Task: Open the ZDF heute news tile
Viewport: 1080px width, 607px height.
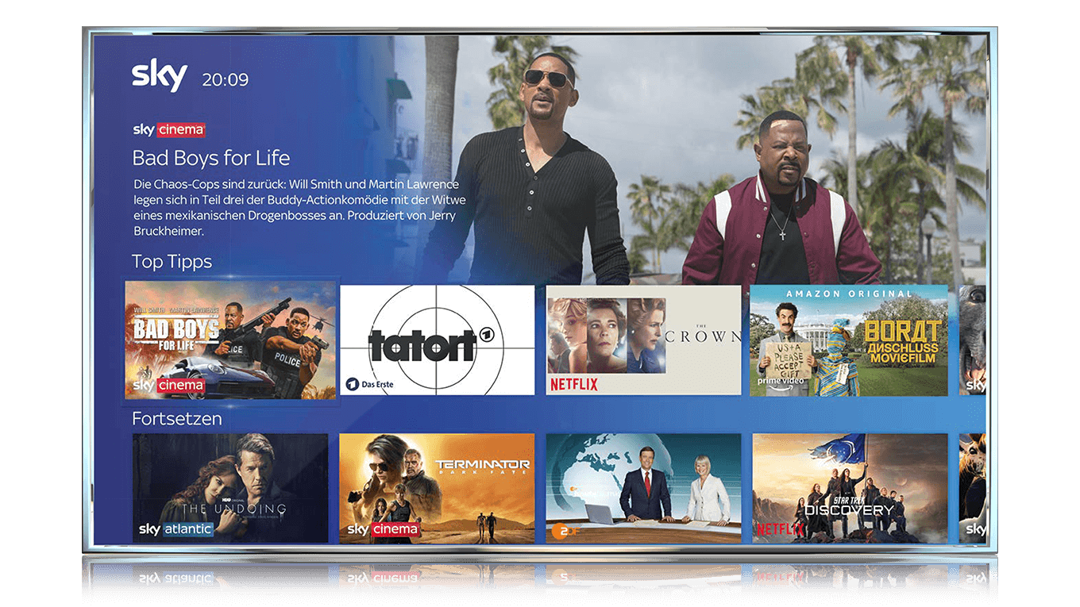Action: [642, 488]
